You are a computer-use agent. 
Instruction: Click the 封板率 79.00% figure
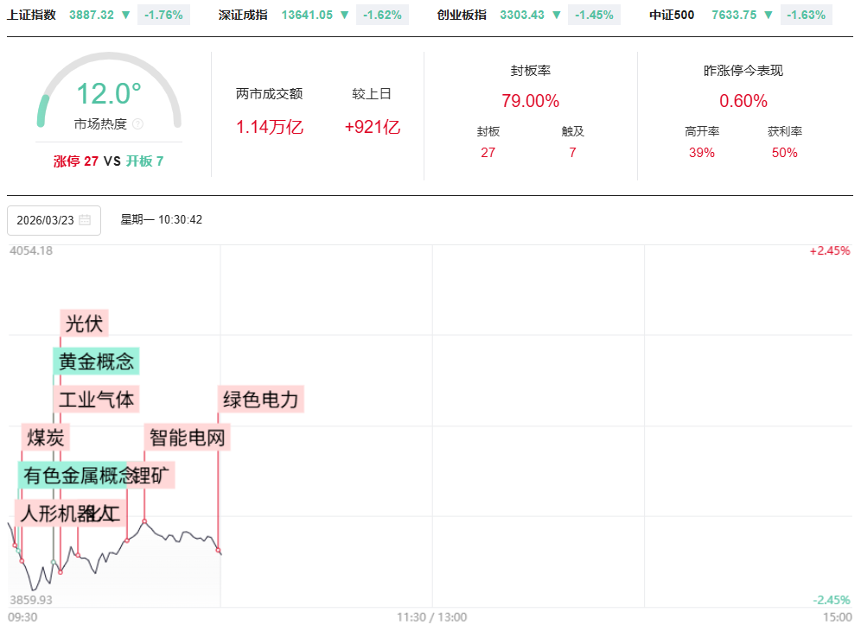(530, 101)
